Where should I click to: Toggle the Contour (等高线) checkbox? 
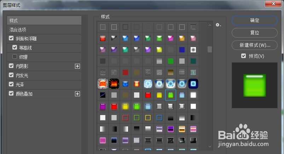(15, 47)
